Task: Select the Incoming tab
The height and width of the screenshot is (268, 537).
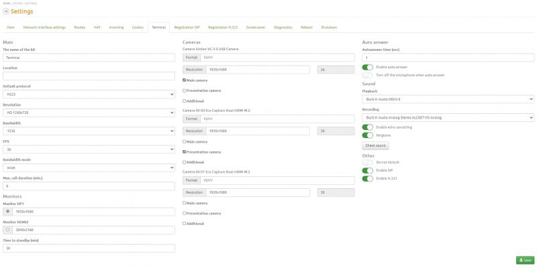Action: click(x=116, y=27)
